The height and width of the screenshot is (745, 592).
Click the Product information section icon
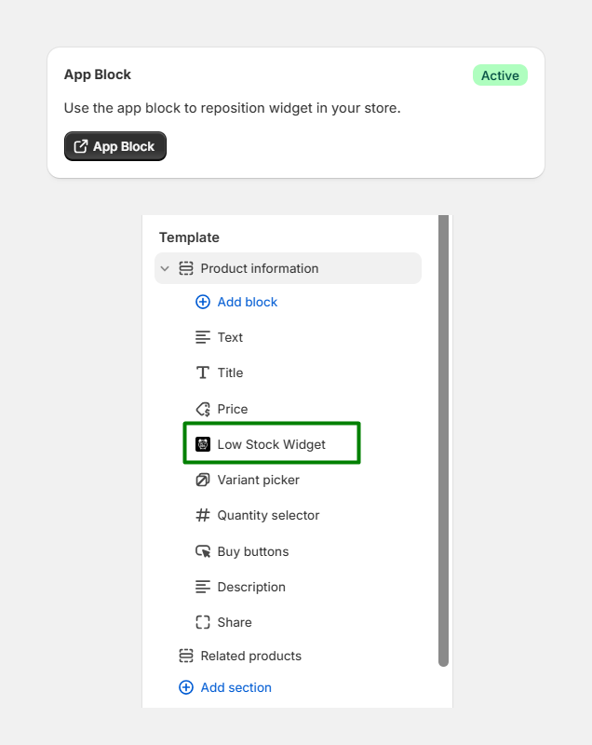pyautogui.click(x=185, y=268)
